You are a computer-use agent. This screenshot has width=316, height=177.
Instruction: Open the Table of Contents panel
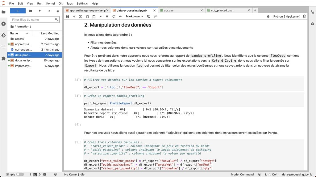pyautogui.click(x=3, y=47)
